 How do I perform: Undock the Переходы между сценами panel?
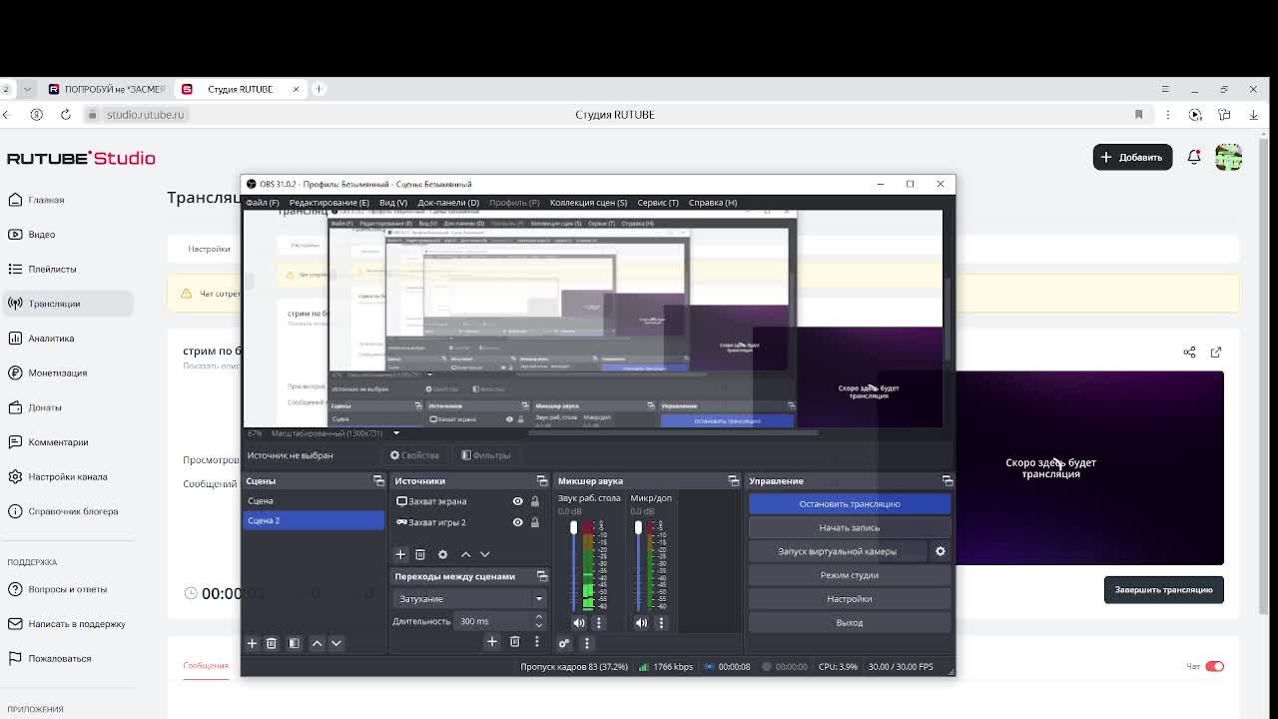pyautogui.click(x=542, y=576)
